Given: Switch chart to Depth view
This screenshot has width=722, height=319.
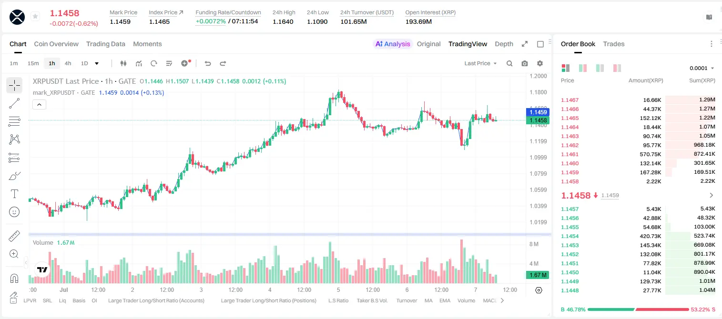Looking at the screenshot, I should [504, 44].
